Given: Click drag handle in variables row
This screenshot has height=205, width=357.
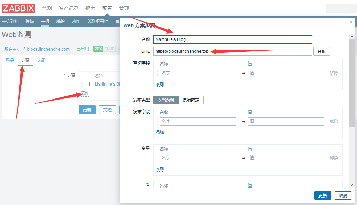Looking at the screenshot, I should click(157, 158).
